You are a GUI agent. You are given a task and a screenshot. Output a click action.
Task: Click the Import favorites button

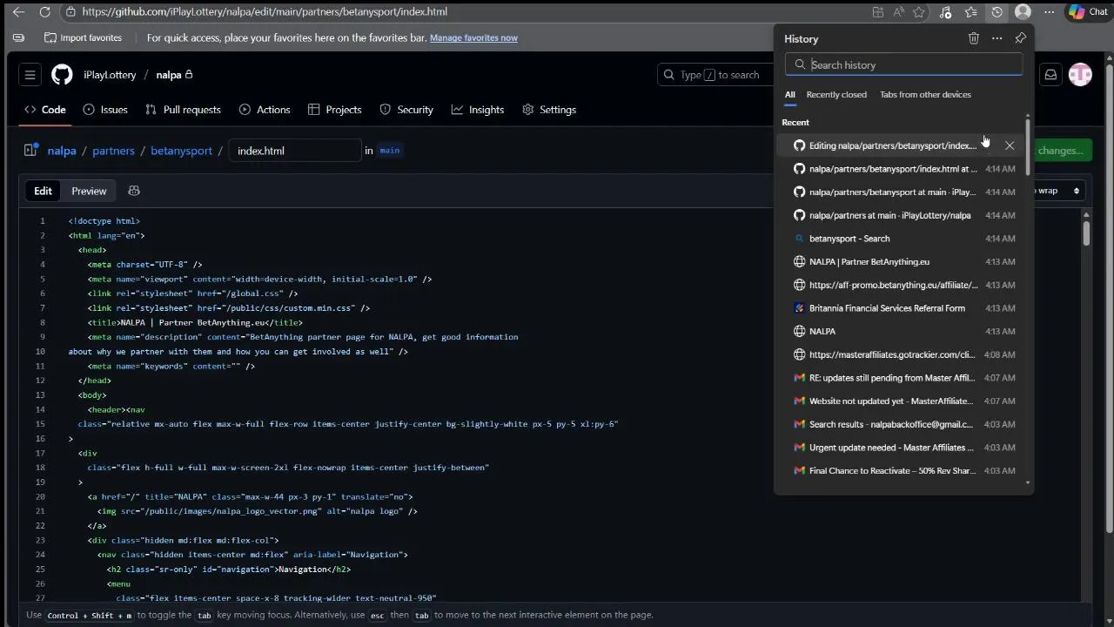[x=83, y=38]
